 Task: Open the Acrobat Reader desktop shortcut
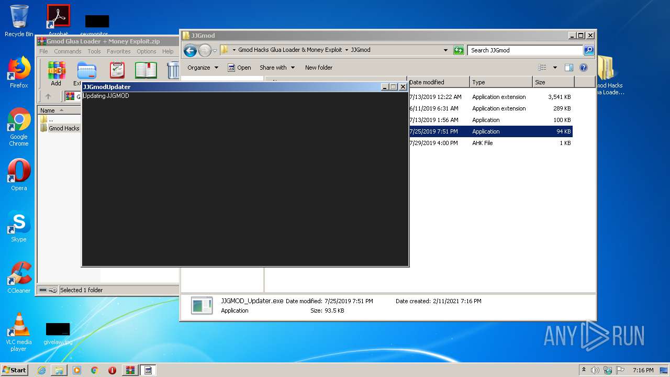58,20
